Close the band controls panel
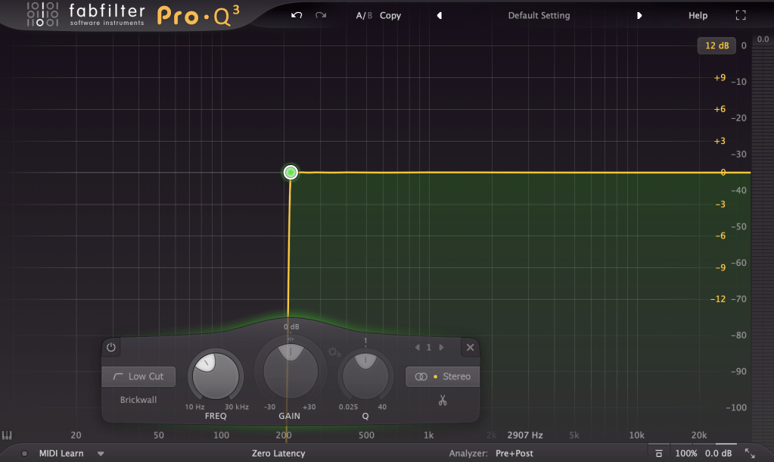774x462 pixels. tap(470, 348)
